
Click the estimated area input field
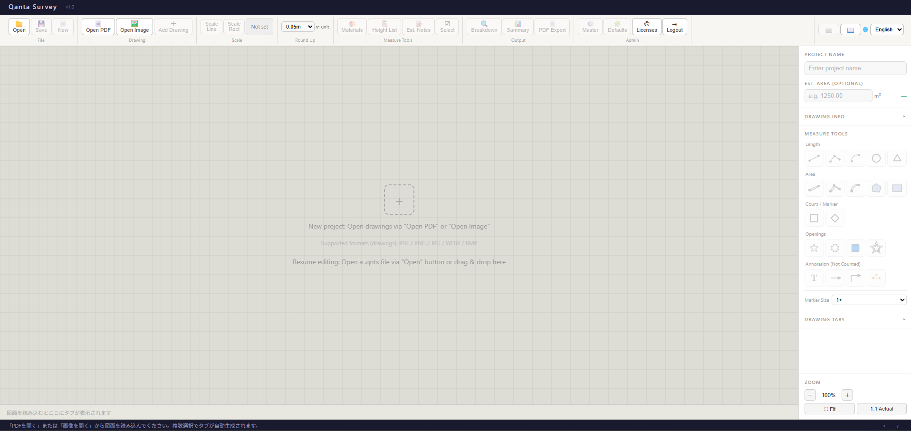838,96
